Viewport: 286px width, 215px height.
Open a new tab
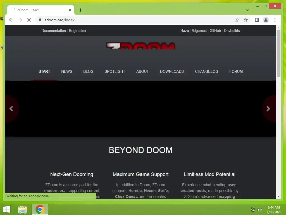80,10
